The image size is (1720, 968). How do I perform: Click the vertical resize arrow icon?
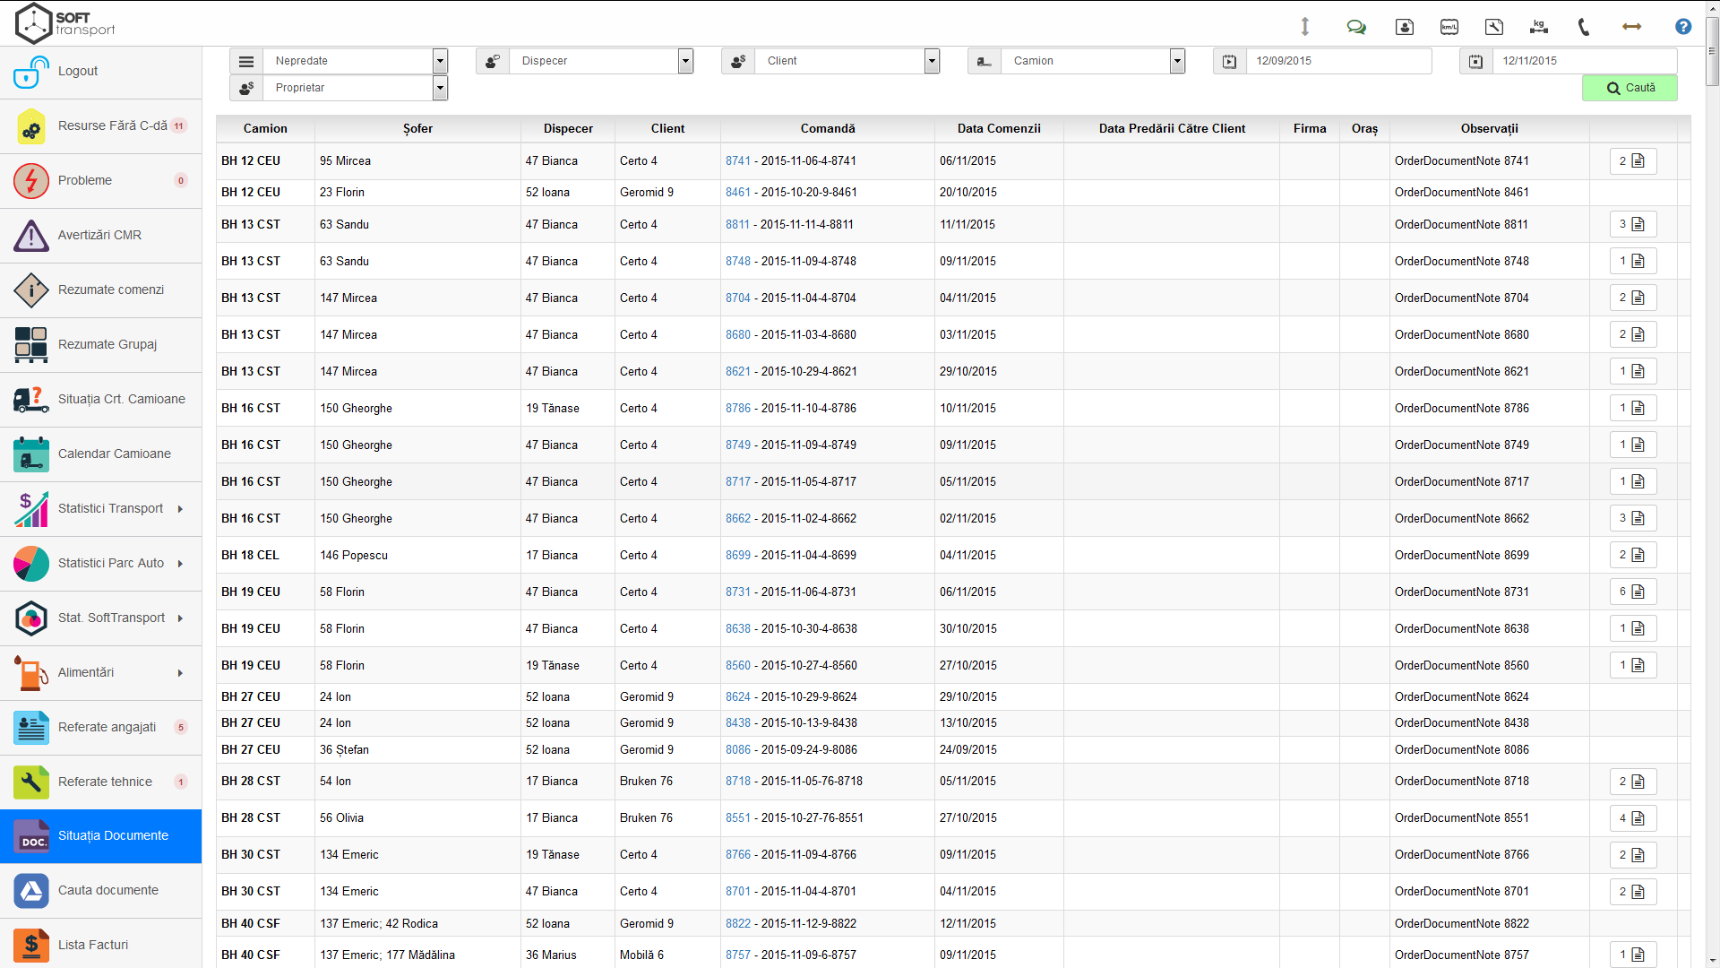(x=1305, y=27)
